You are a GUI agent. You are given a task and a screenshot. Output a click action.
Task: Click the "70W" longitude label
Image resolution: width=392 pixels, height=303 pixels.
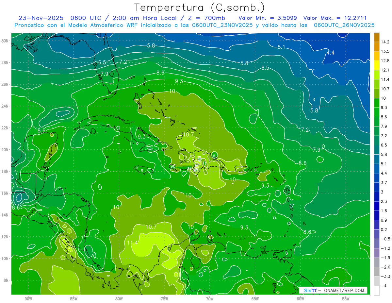coord(210,299)
